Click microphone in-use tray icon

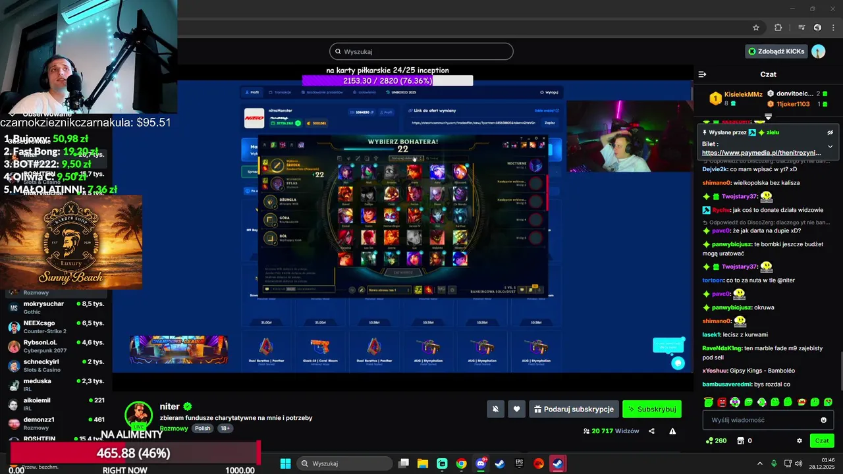(774, 463)
